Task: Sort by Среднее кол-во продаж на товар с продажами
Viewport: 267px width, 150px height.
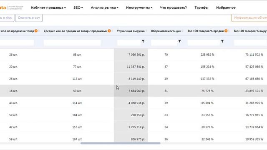Action: 76,31
